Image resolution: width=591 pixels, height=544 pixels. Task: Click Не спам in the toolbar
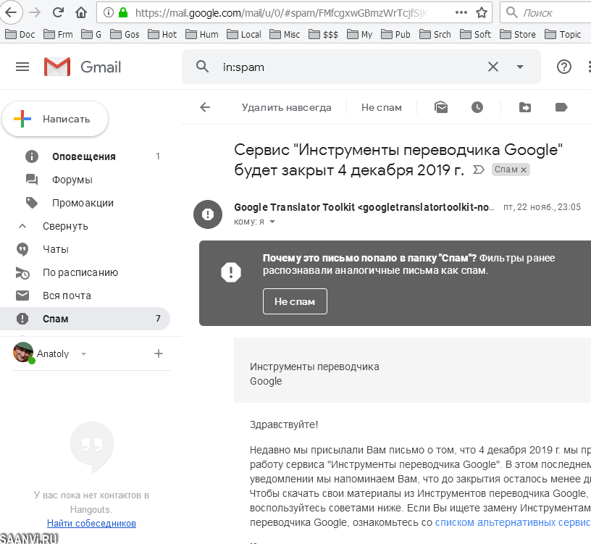pos(382,107)
